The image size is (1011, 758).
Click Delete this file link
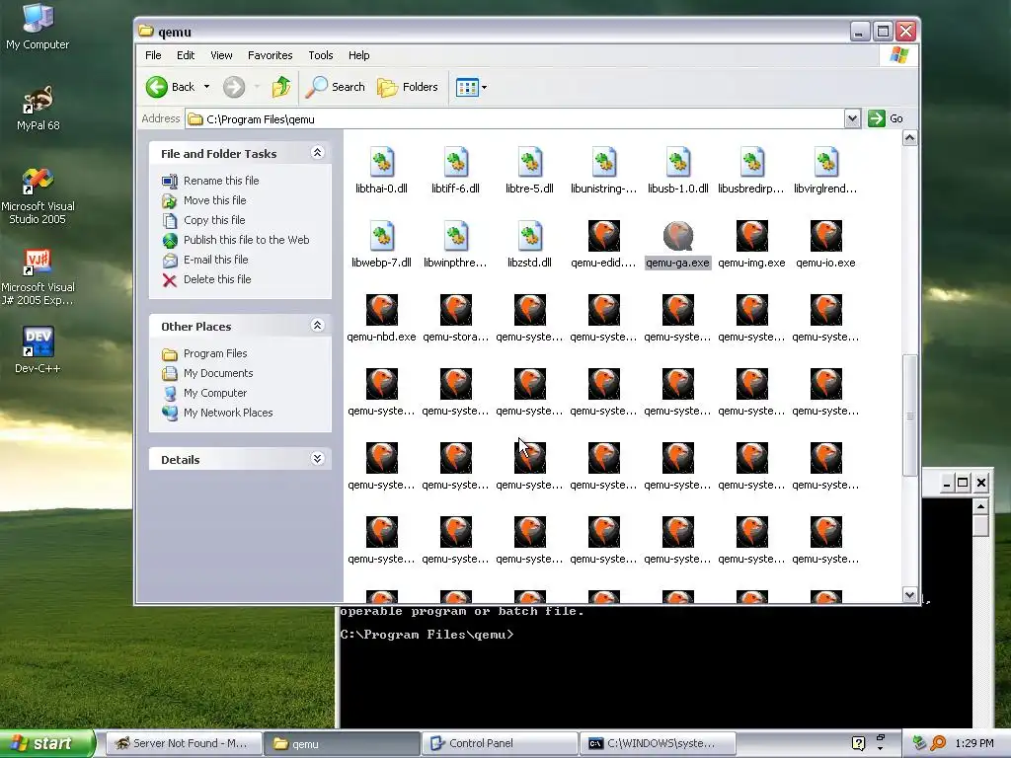coord(217,279)
